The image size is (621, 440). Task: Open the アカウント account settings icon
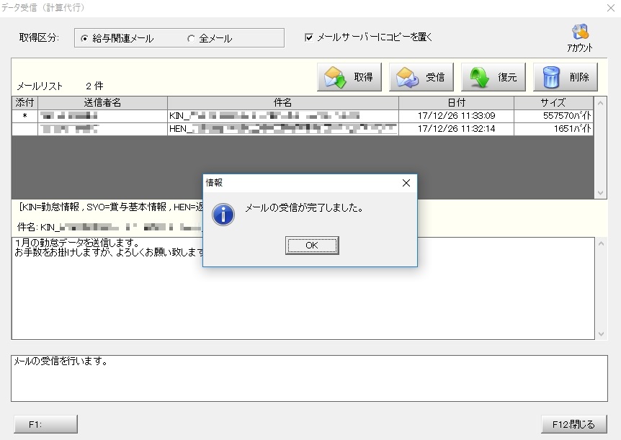(x=580, y=37)
